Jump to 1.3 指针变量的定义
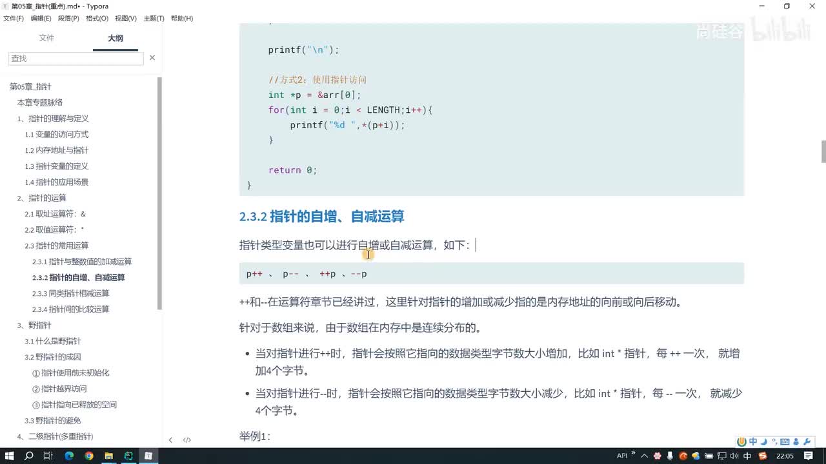Viewport: 826px width, 464px height. click(57, 166)
